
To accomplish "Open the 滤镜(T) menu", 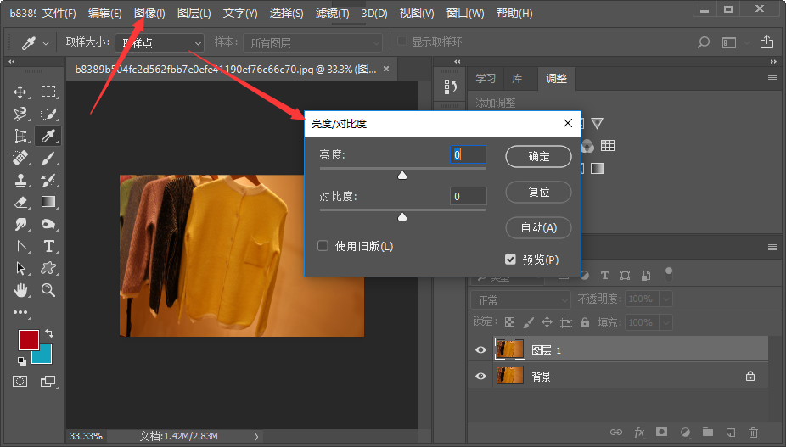I will 333,13.
